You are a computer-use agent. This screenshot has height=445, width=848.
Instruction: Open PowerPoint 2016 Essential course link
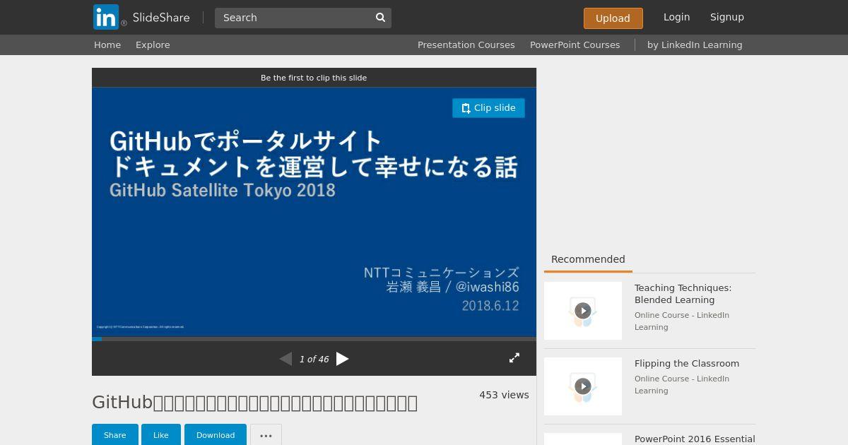pos(695,439)
